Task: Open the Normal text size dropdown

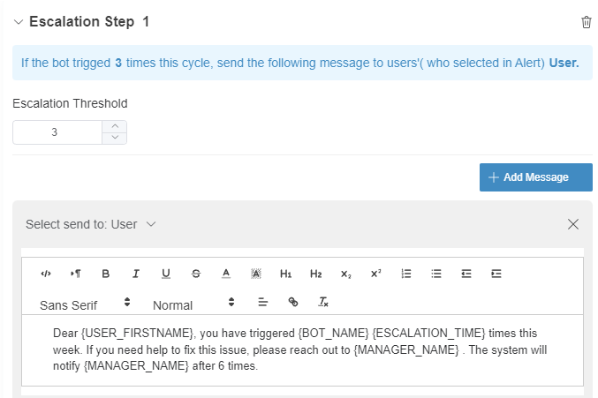Action: pos(193,304)
